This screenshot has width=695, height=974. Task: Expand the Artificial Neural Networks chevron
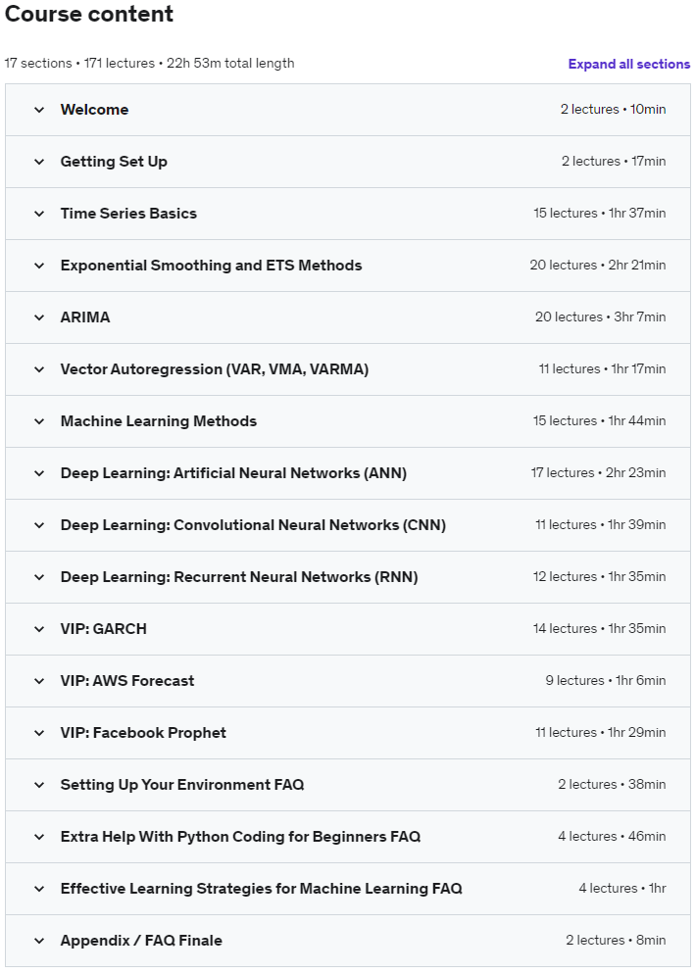click(x=39, y=473)
